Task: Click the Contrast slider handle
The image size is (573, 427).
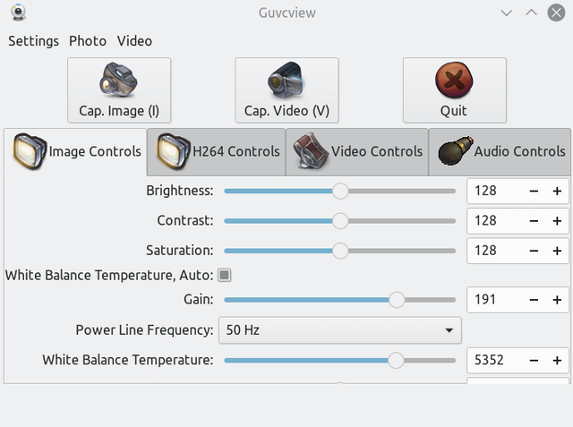Action: (x=340, y=221)
